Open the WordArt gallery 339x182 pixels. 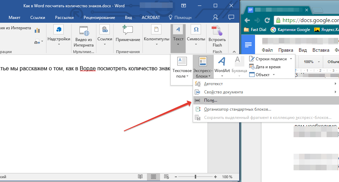click(x=222, y=68)
